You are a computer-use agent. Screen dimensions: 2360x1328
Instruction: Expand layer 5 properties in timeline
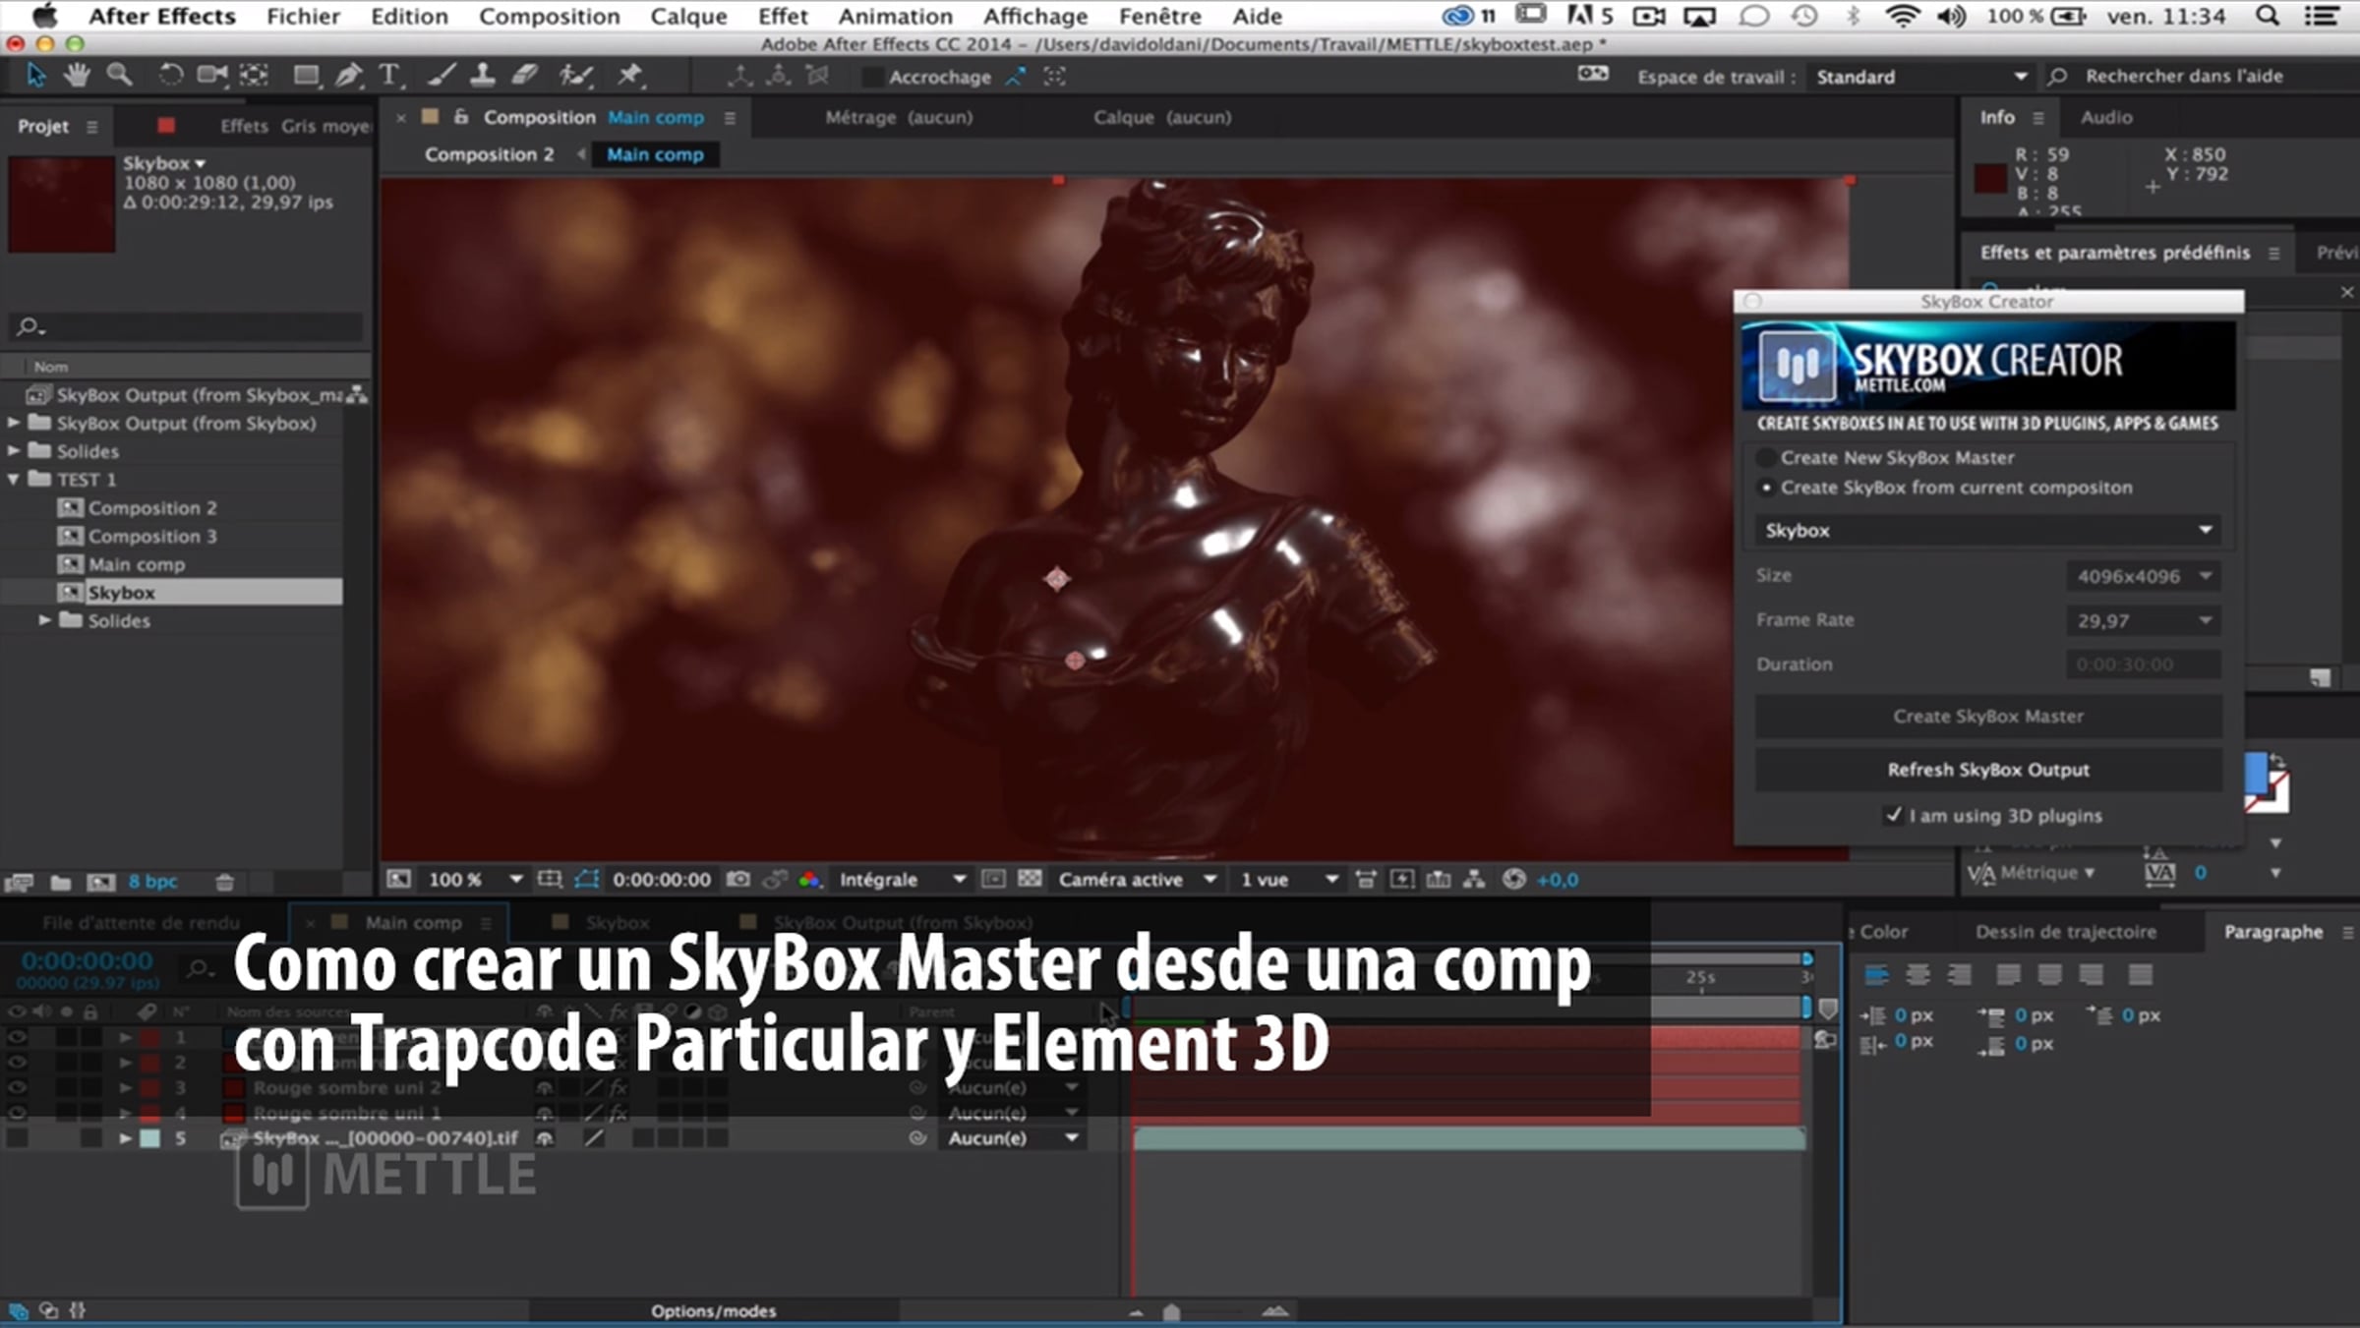[x=125, y=1138]
